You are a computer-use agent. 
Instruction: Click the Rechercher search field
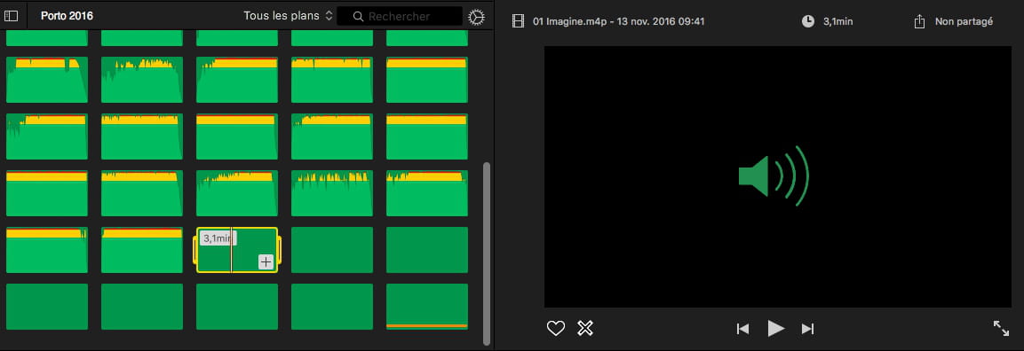coord(400,16)
